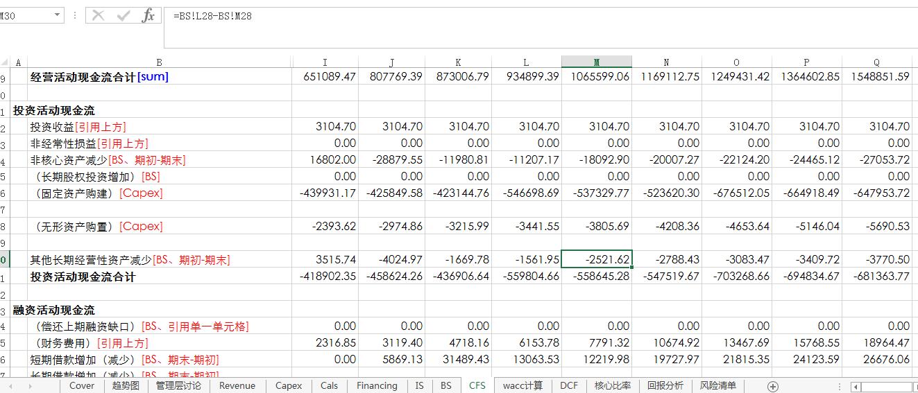The height and width of the screenshot is (393, 918).
Task: Click the Cancel (X) icon in formula bar
Action: (99, 15)
